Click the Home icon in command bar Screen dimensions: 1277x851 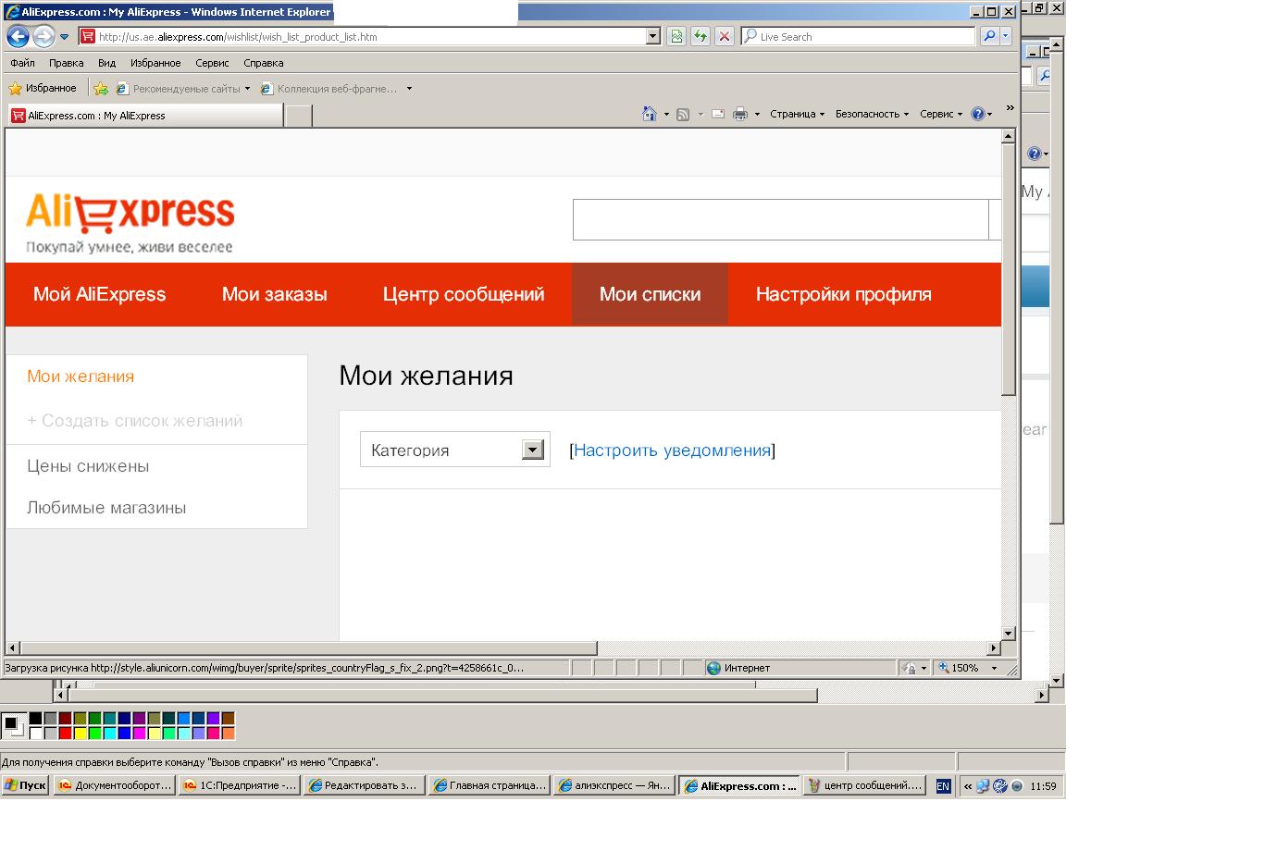point(650,114)
